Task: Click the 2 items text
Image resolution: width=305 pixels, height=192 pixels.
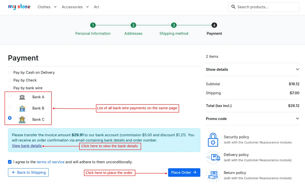Action: click(x=212, y=56)
